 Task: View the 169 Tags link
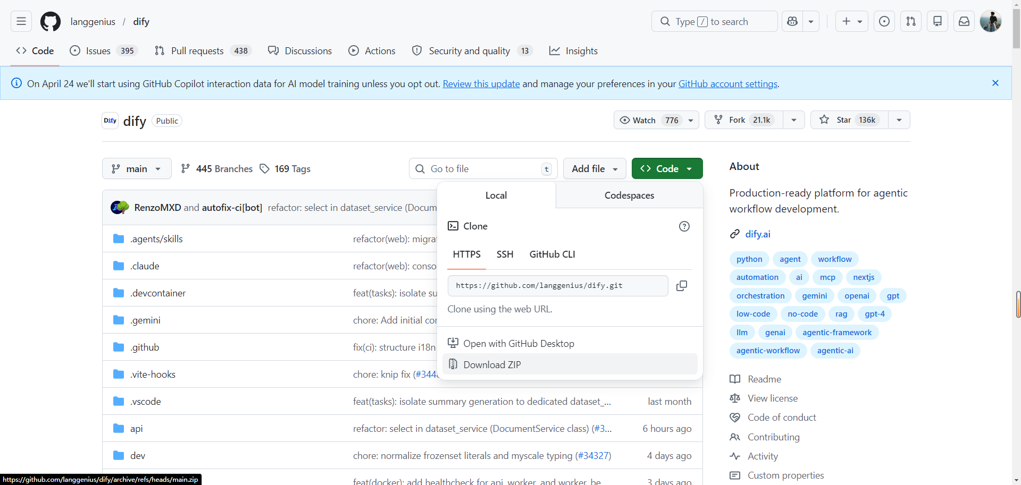click(x=285, y=168)
